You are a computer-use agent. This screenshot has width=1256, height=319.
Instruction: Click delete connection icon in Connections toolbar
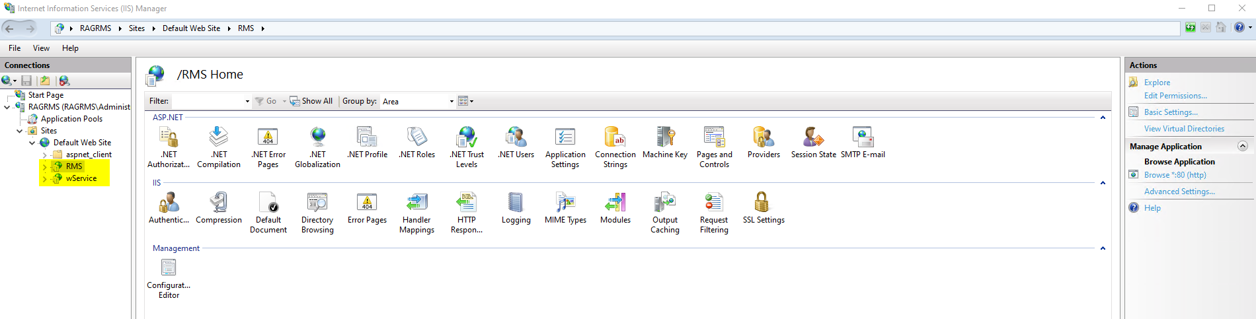click(x=64, y=81)
